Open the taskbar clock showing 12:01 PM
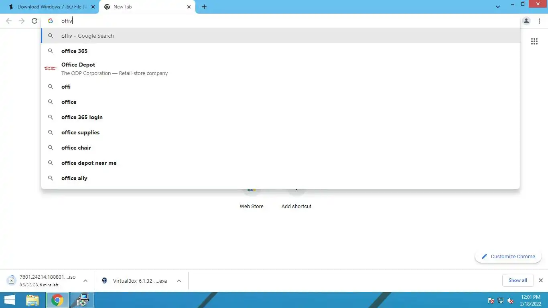The width and height of the screenshot is (548, 308). pos(531,300)
